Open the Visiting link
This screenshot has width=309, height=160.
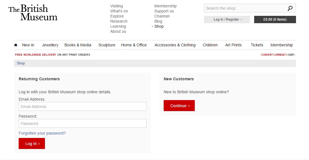pyautogui.click(x=116, y=6)
